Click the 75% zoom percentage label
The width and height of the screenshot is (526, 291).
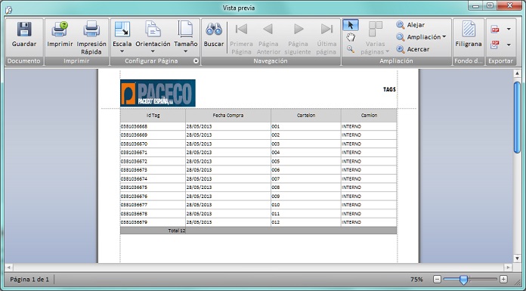(416, 279)
